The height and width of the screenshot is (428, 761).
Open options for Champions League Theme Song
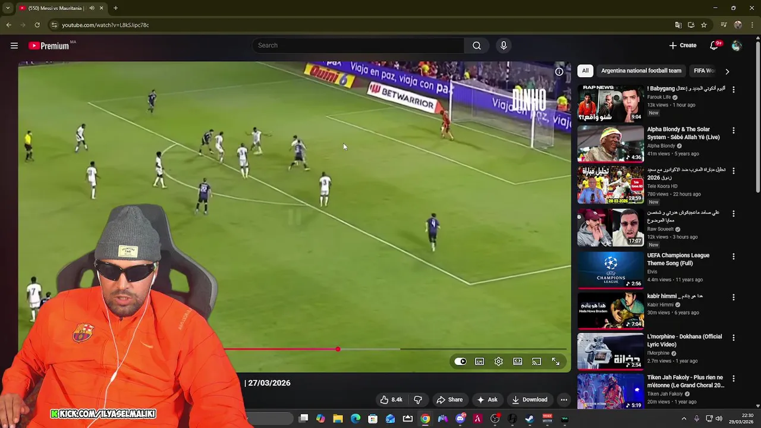pos(733,256)
